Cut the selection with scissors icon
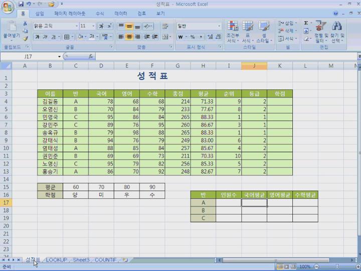Image resolution: width=361 pixels, height=271 pixels. [x=25, y=23]
